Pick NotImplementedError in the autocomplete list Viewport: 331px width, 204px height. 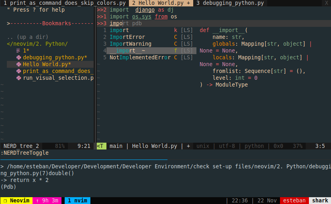(140, 57)
